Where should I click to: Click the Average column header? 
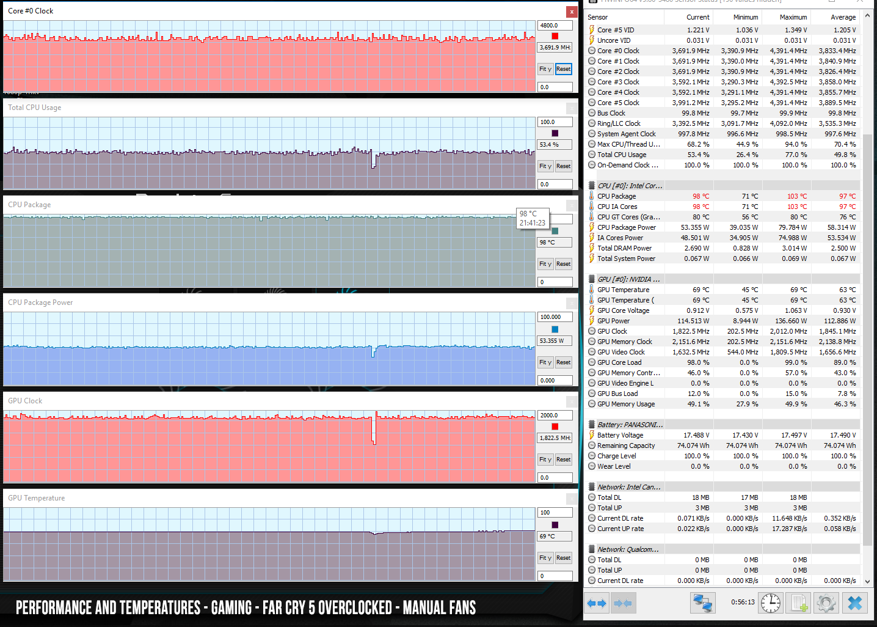(x=835, y=17)
